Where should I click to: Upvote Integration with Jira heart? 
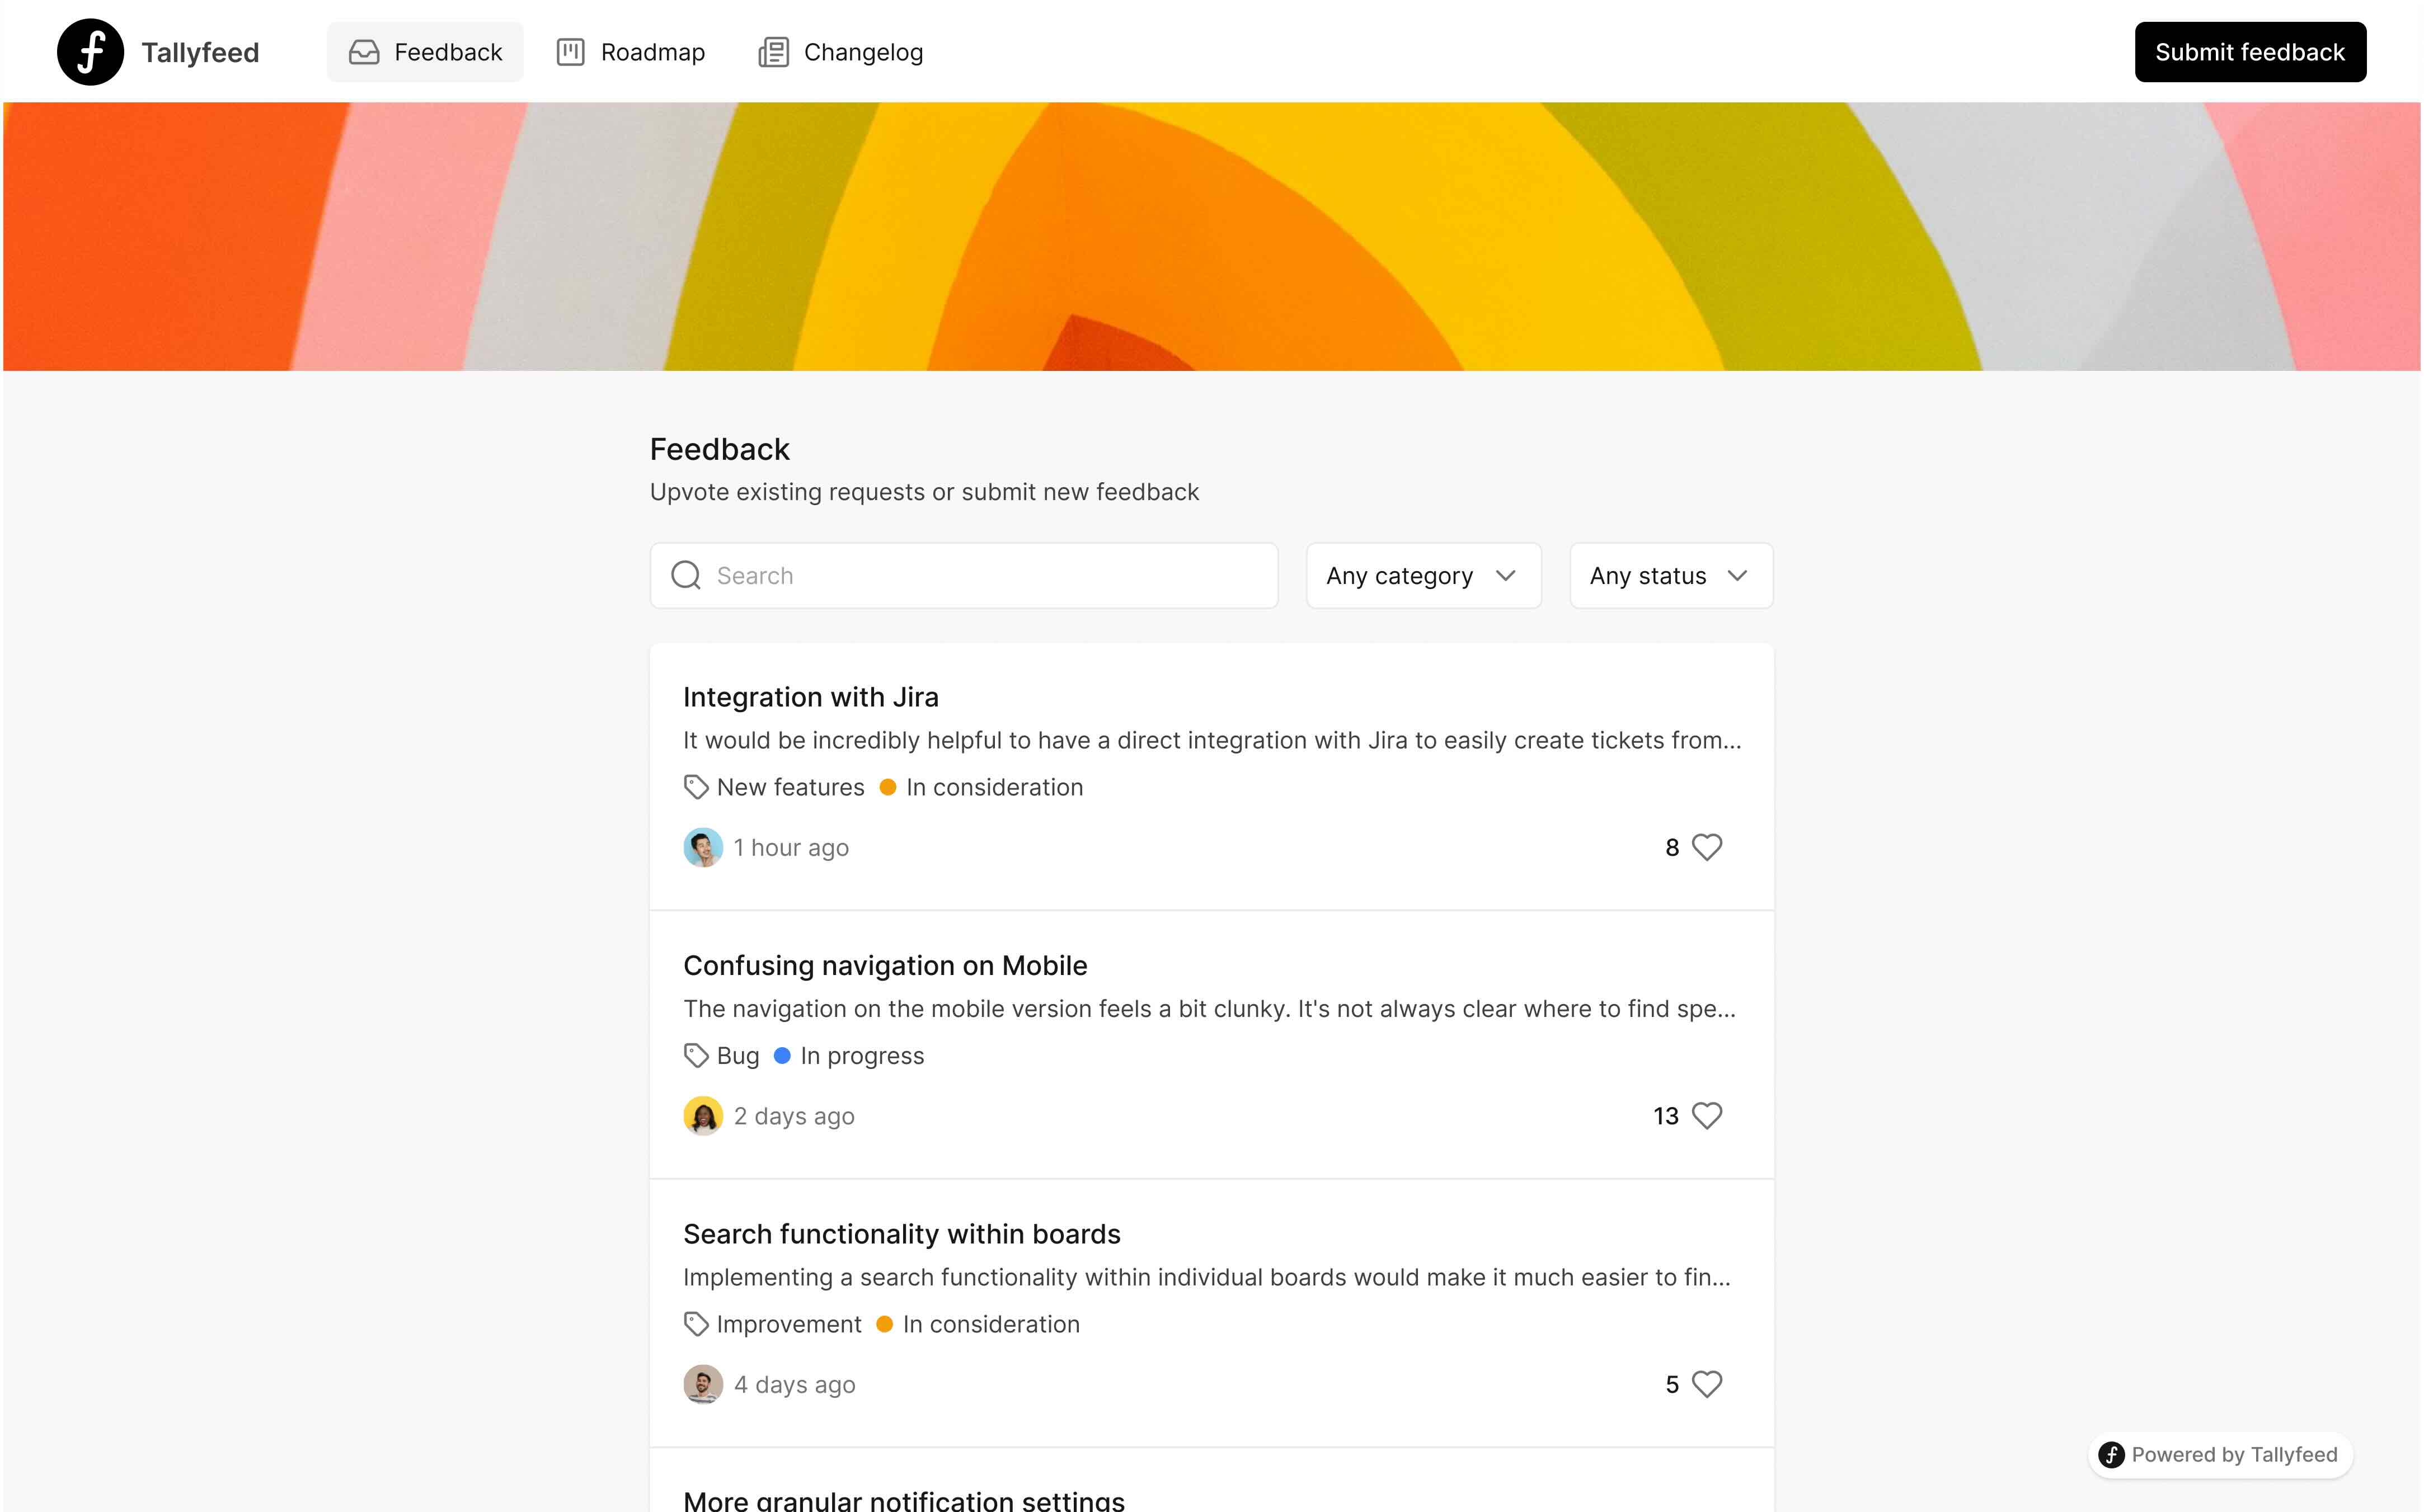point(1707,847)
